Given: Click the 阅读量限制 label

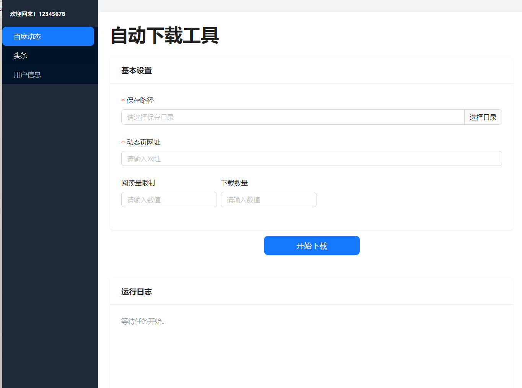Looking at the screenshot, I should [x=138, y=183].
